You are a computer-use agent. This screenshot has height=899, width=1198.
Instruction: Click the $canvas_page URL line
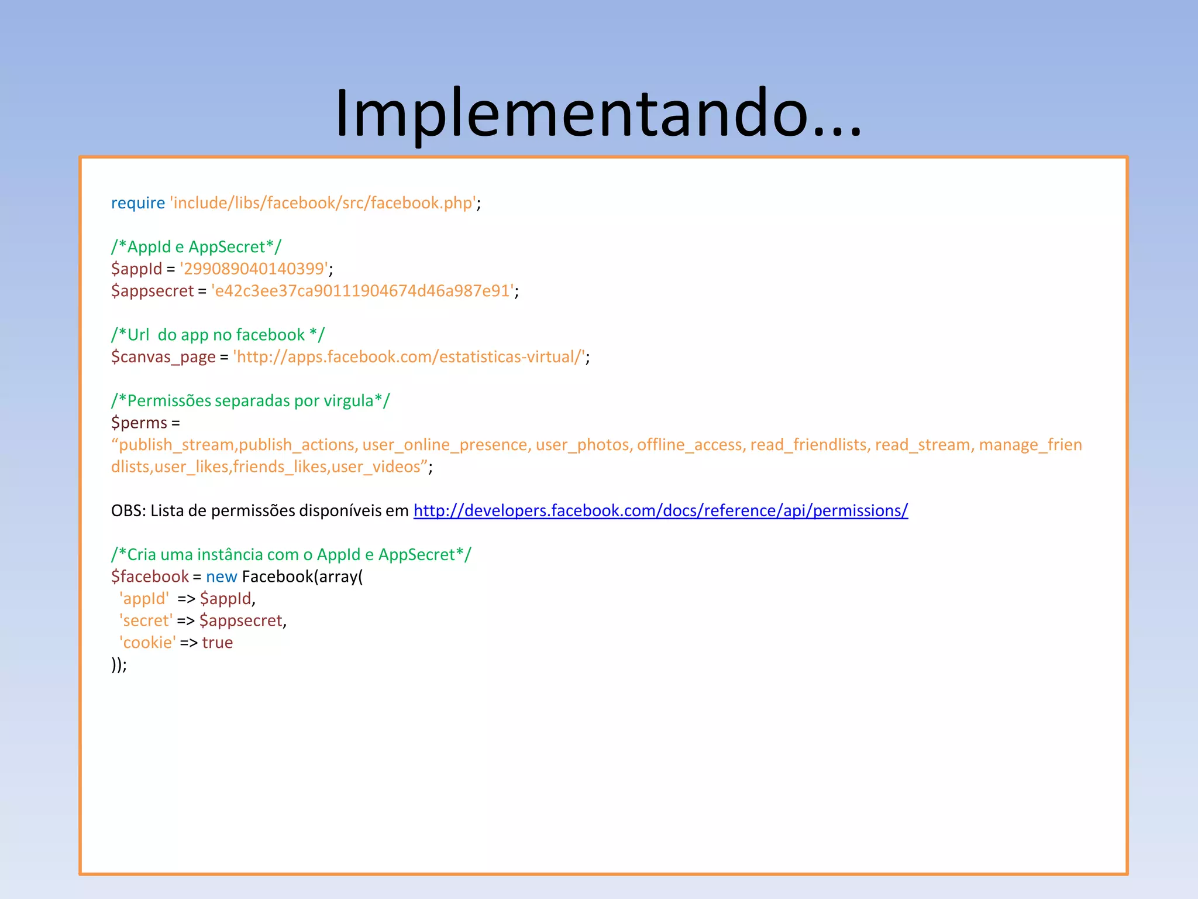[x=350, y=356]
